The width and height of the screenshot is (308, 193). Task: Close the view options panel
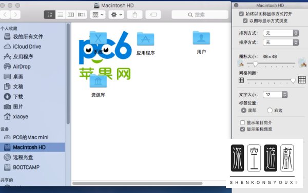tap(236, 5)
